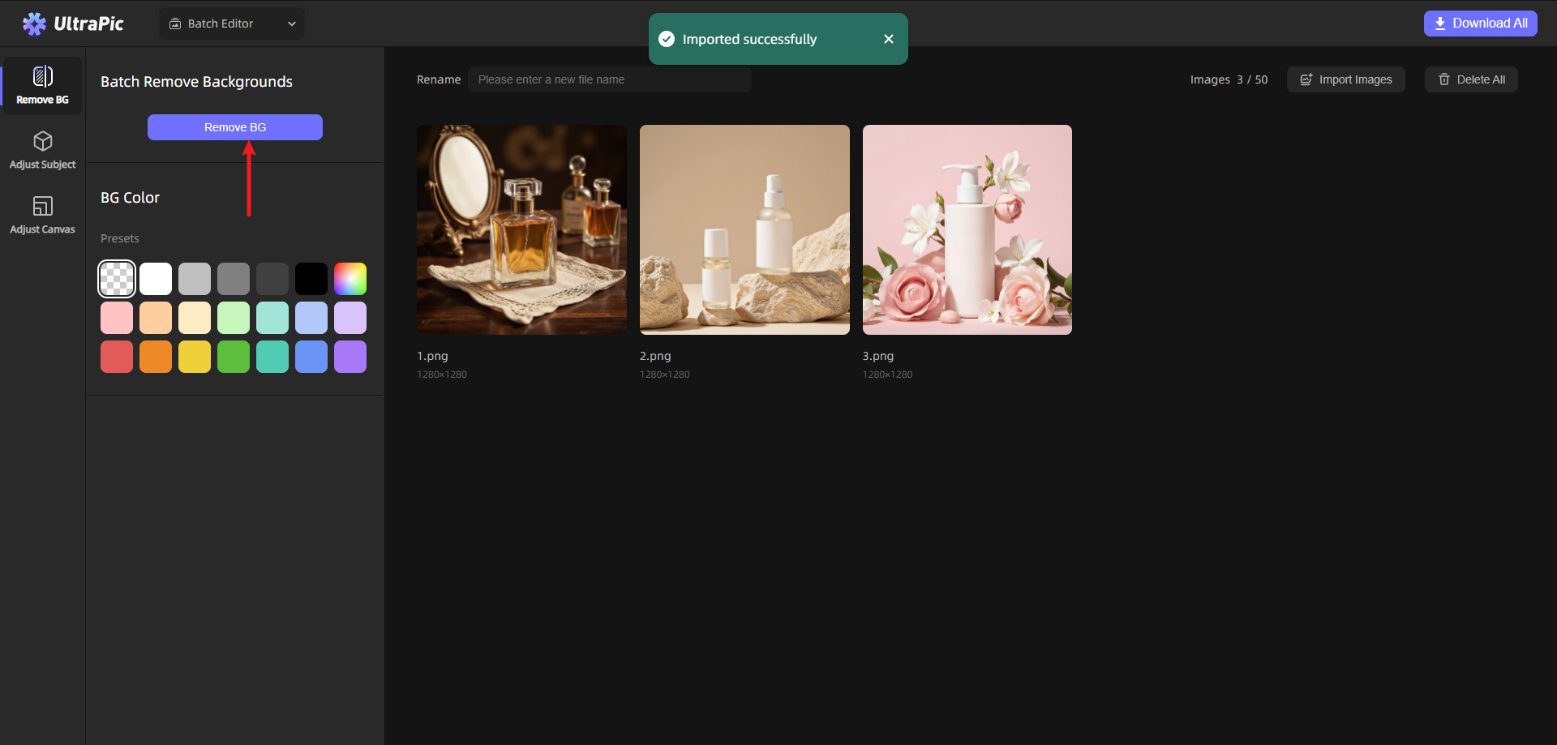
Task: Select the vivid purple background swatch
Action: click(x=350, y=357)
